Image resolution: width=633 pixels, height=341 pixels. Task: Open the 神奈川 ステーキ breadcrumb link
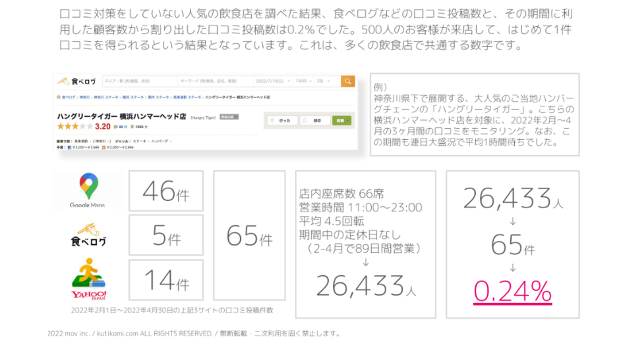pyautogui.click(x=106, y=97)
